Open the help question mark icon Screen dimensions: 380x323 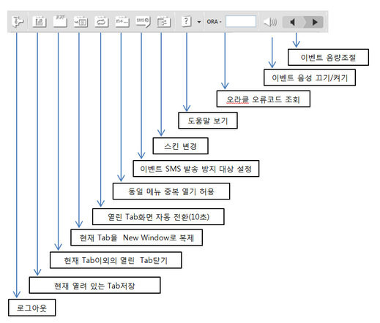(187, 21)
